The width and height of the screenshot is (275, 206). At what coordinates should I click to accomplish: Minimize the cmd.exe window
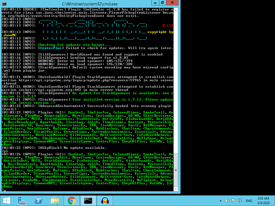(x=155, y=3)
